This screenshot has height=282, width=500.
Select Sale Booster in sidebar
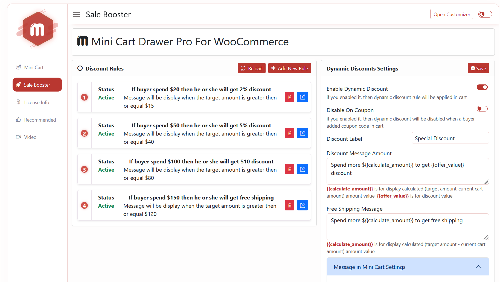[37, 85]
